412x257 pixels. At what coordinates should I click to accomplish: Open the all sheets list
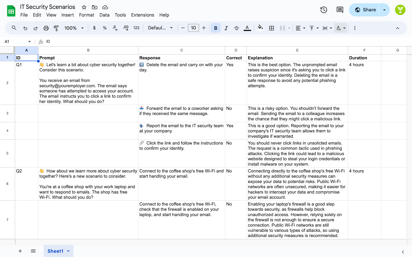[33, 251]
